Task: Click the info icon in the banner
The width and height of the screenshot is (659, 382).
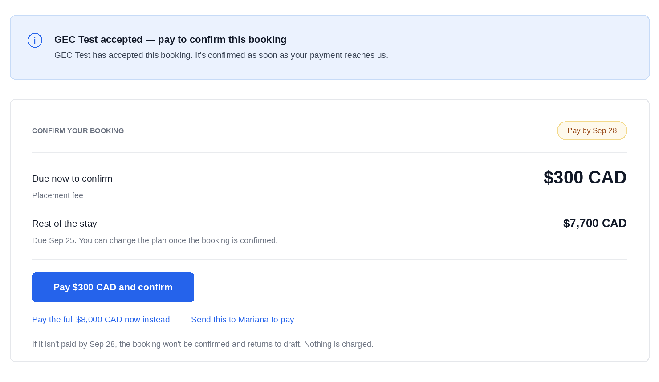Action: tap(35, 41)
